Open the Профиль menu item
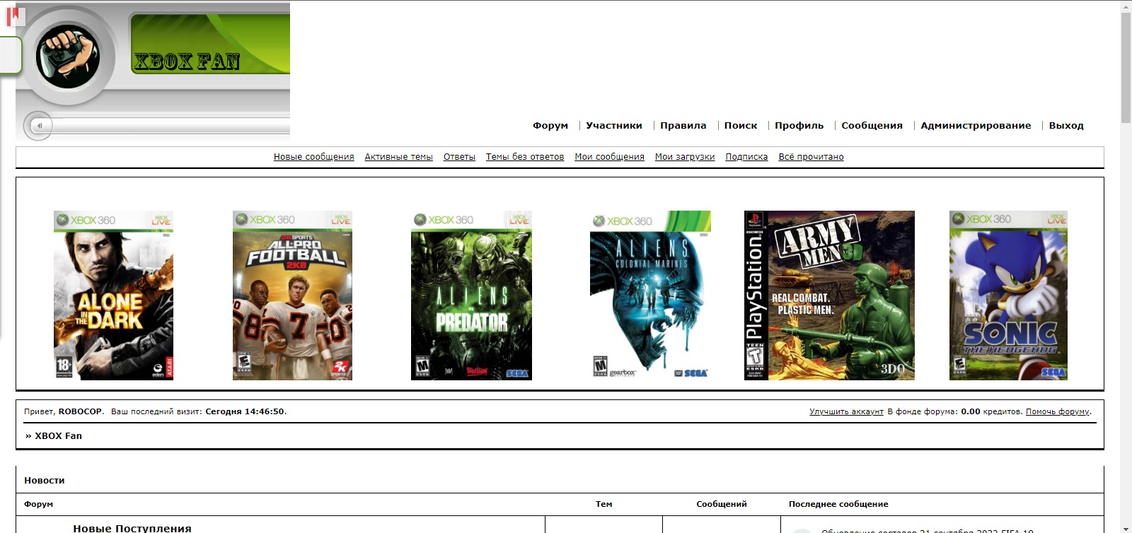The height and width of the screenshot is (533, 1132). (799, 125)
